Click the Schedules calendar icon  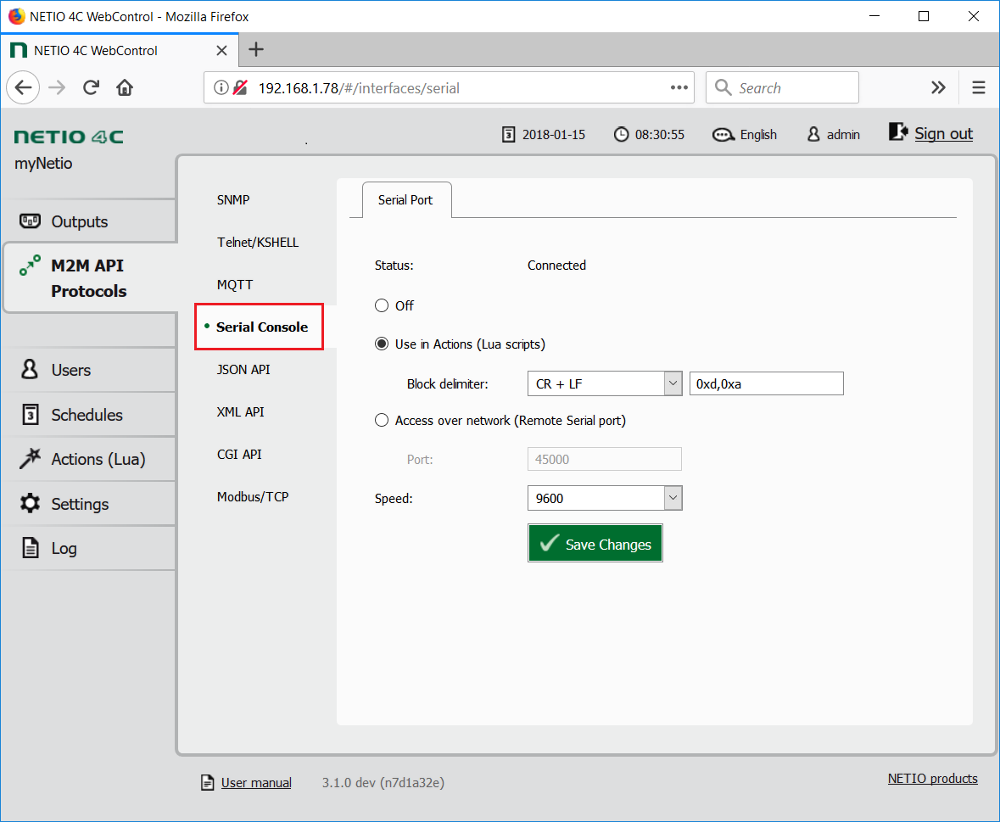point(30,415)
